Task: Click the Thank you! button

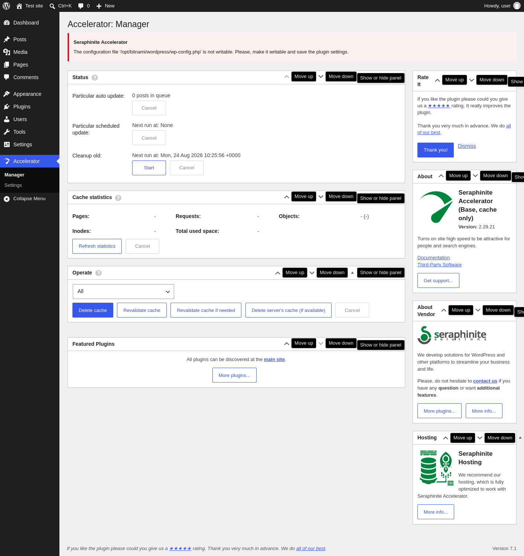Action: [x=436, y=150]
